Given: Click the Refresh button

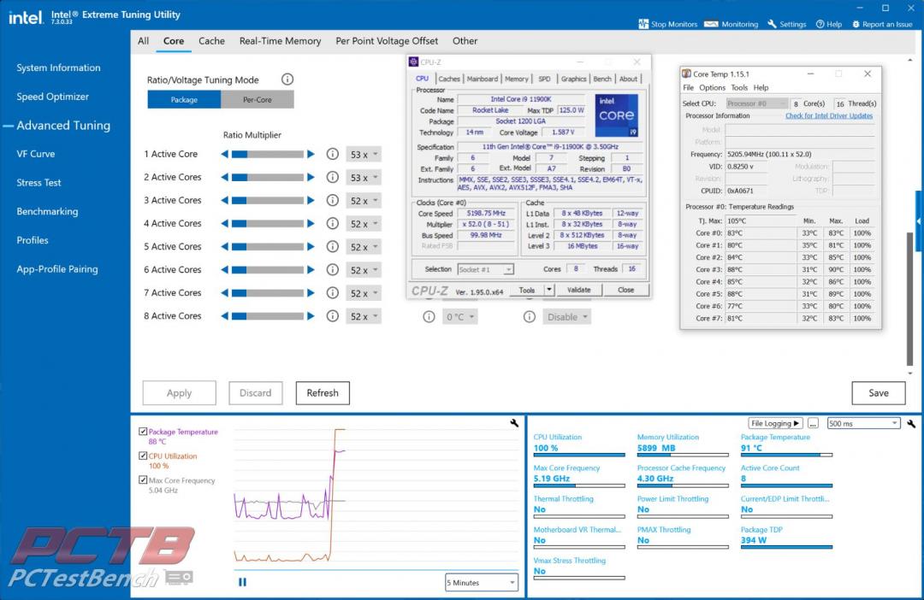Looking at the screenshot, I should [323, 393].
